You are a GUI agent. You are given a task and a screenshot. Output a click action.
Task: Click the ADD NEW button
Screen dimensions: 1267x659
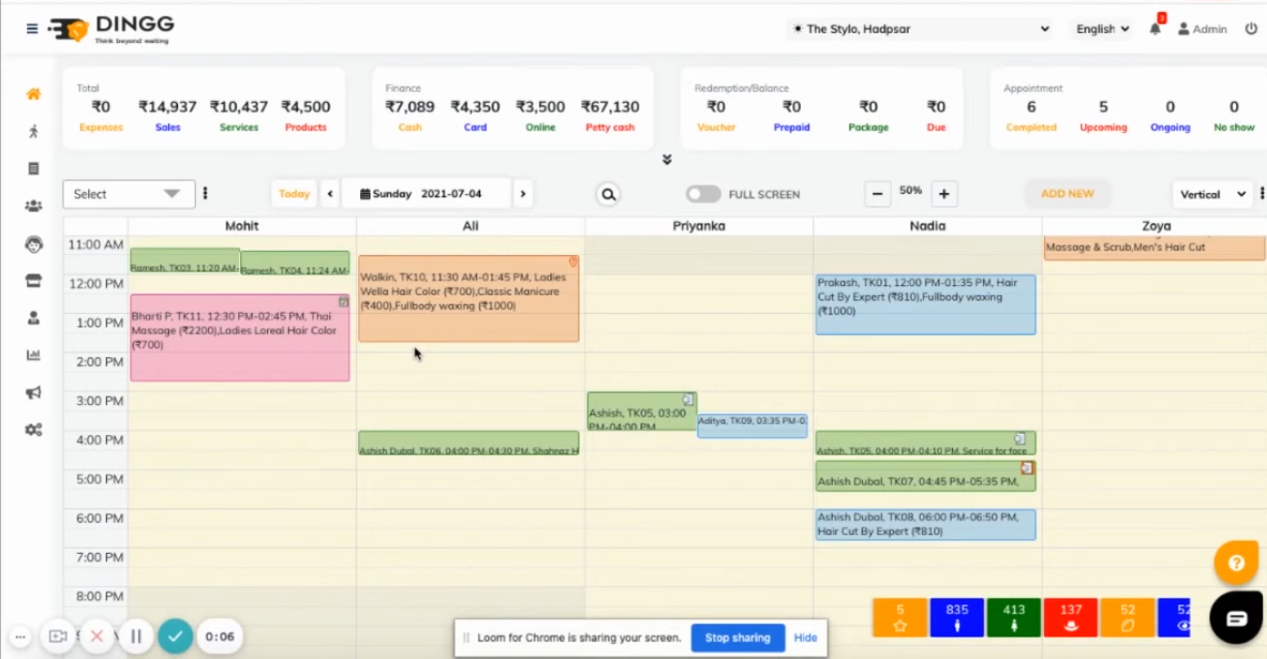tap(1067, 194)
